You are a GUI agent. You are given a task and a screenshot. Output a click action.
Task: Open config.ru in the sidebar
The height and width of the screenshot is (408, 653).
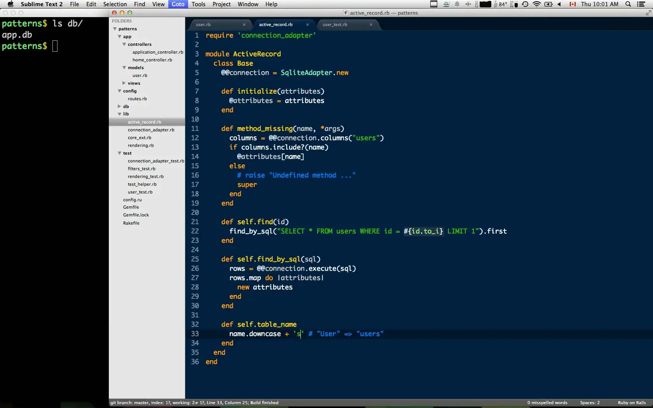(133, 200)
